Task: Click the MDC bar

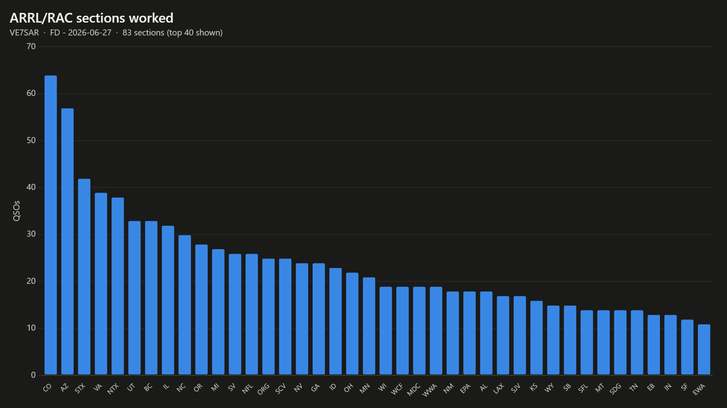Action: click(419, 331)
